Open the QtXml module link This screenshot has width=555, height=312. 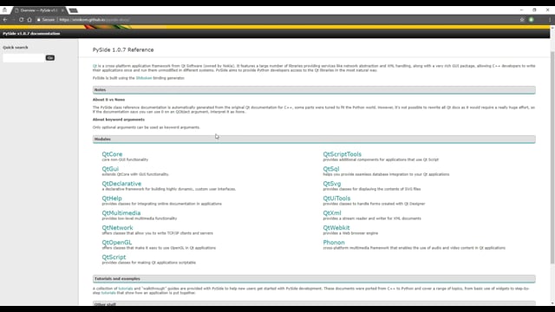(332, 213)
